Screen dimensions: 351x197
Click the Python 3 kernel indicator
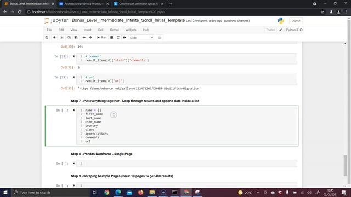(294, 30)
